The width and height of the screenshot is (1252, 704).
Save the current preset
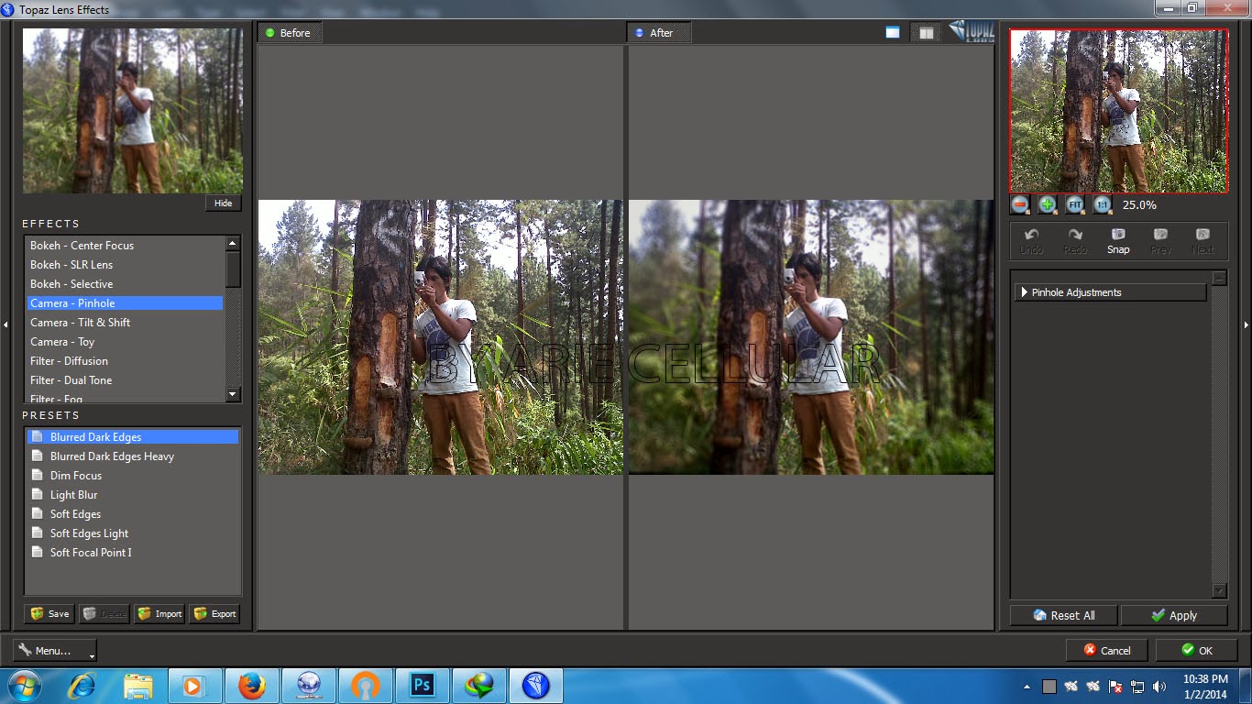click(49, 614)
